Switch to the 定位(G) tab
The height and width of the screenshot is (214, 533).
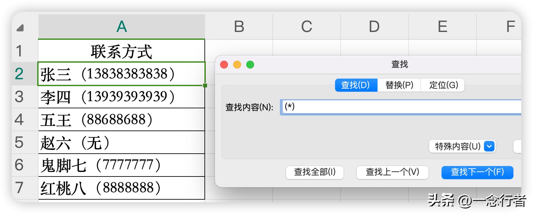tap(443, 85)
